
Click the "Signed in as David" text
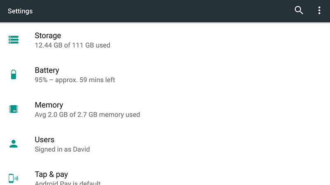point(62,149)
